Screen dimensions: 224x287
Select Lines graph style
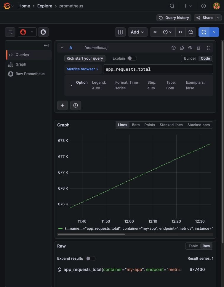tap(122, 125)
